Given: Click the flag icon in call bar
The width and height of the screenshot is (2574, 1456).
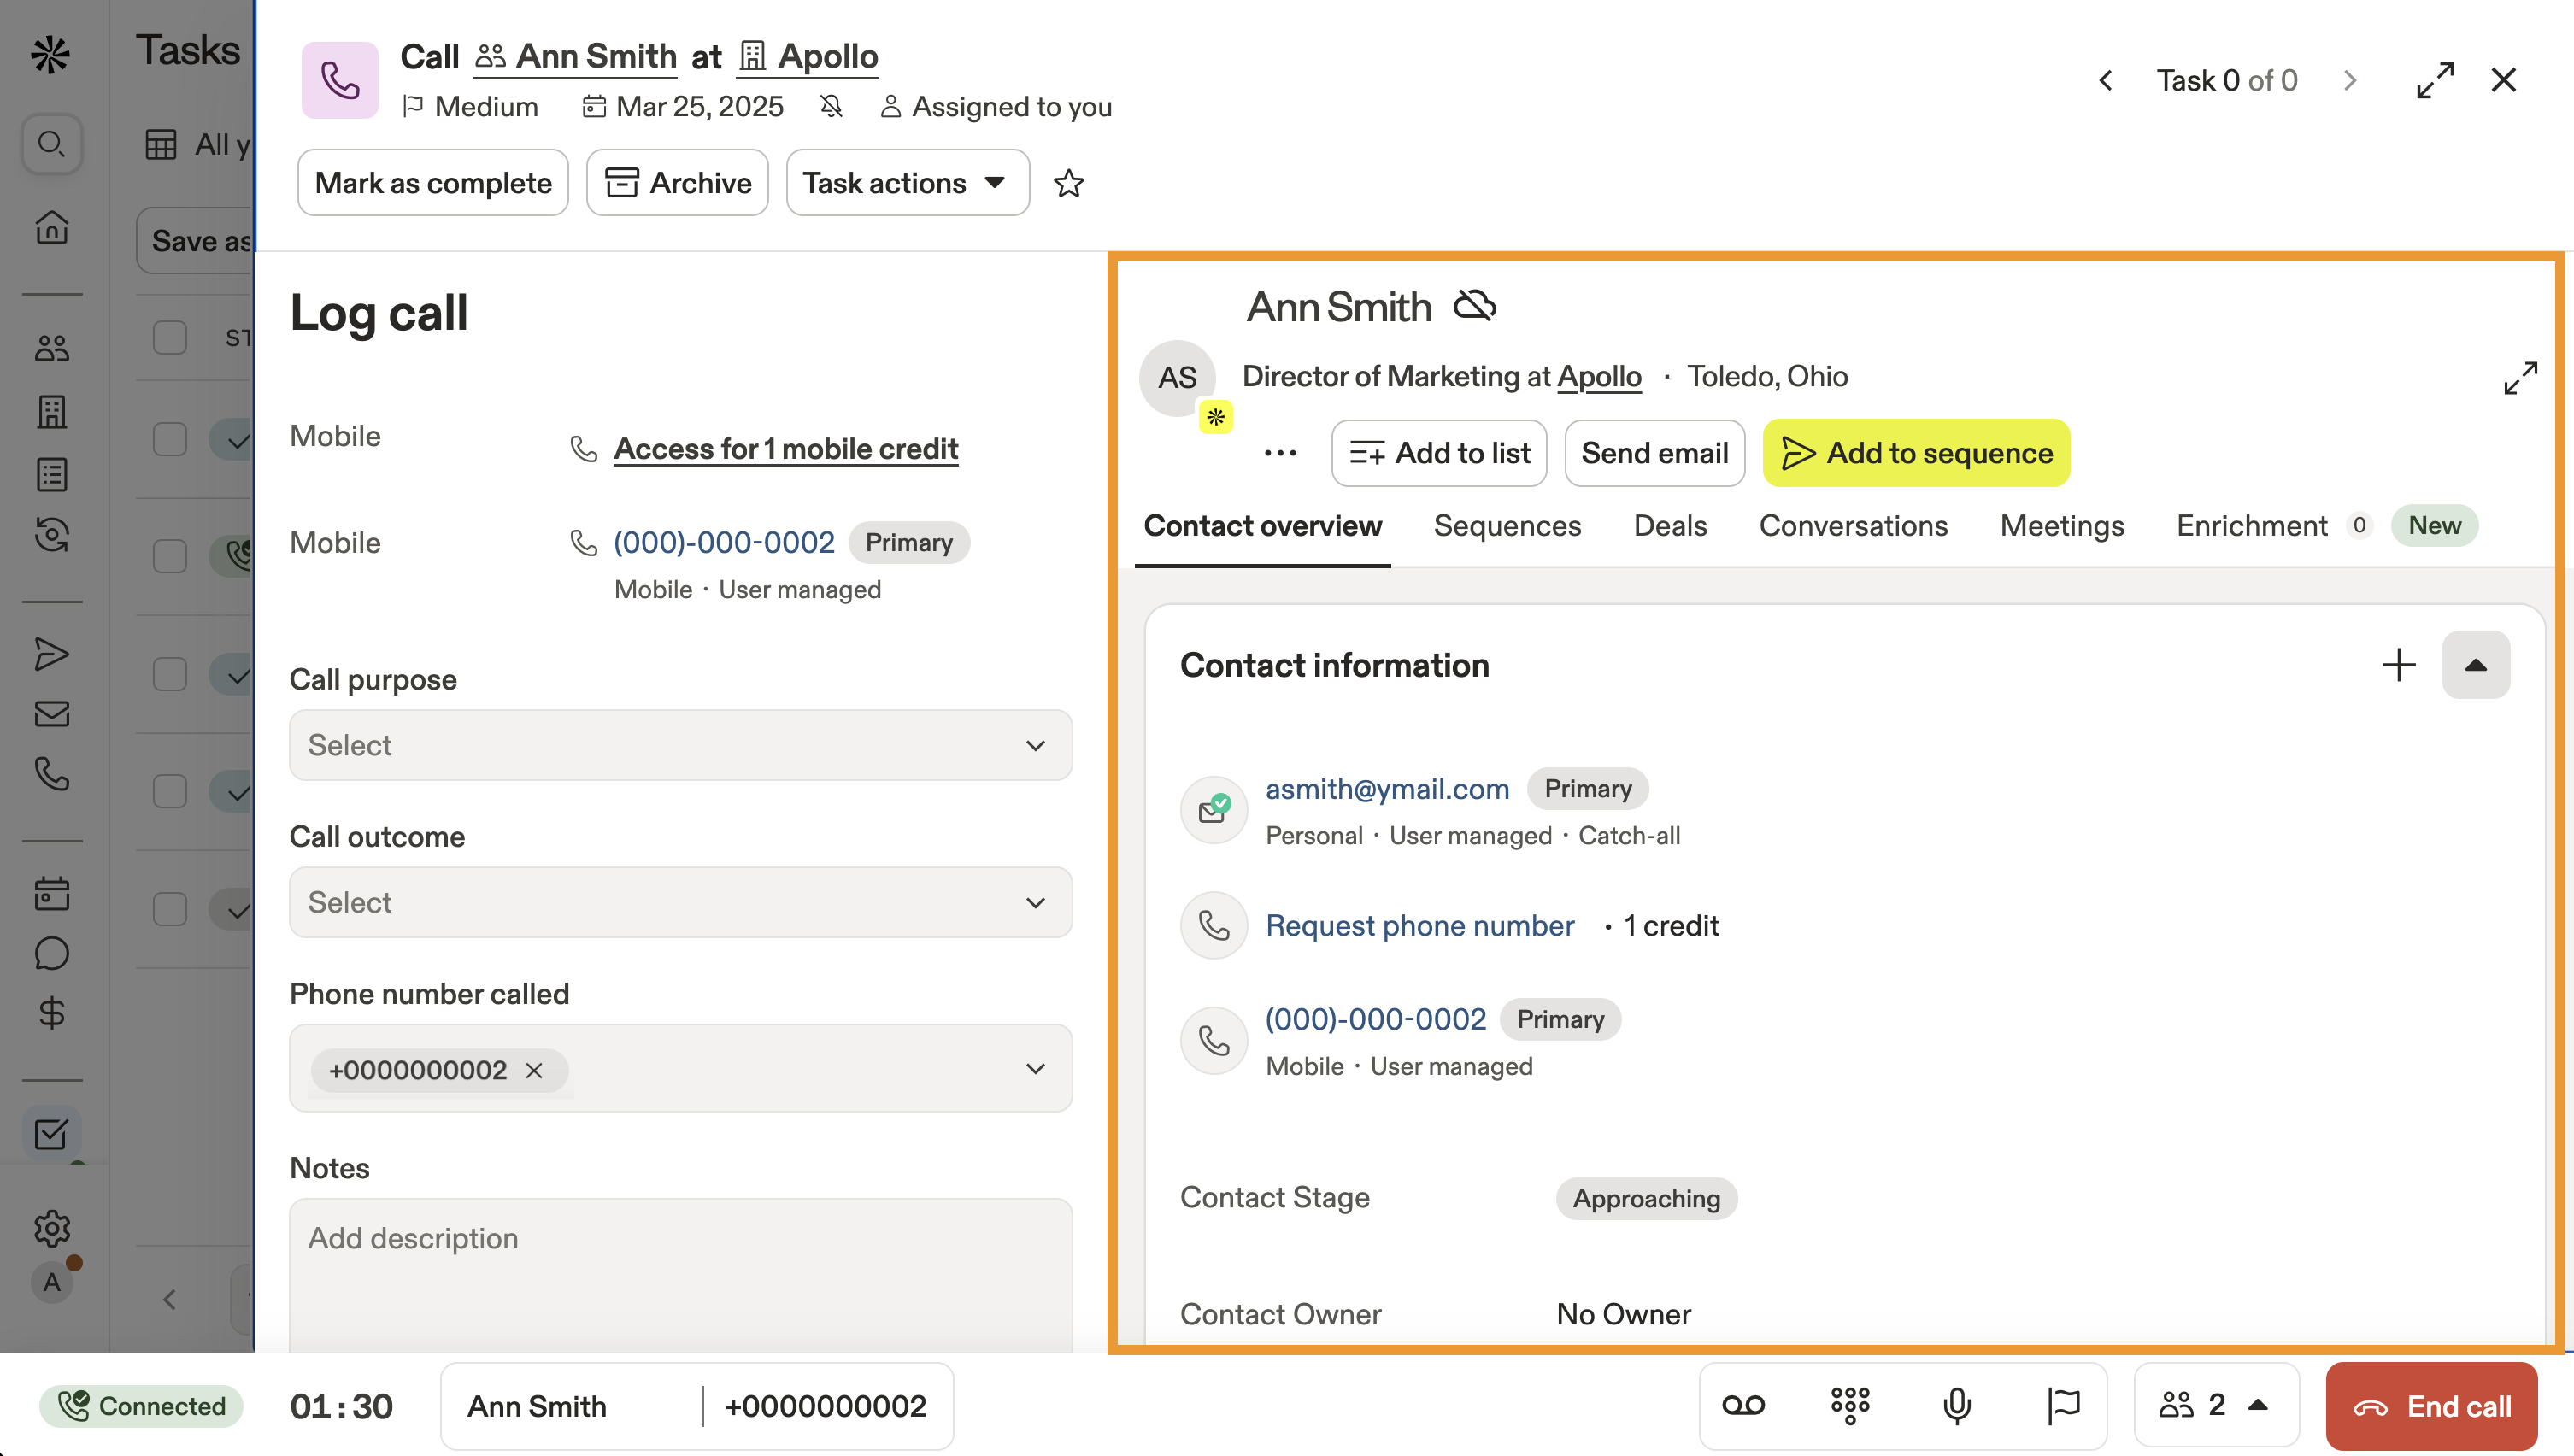Looking at the screenshot, I should [2062, 1405].
